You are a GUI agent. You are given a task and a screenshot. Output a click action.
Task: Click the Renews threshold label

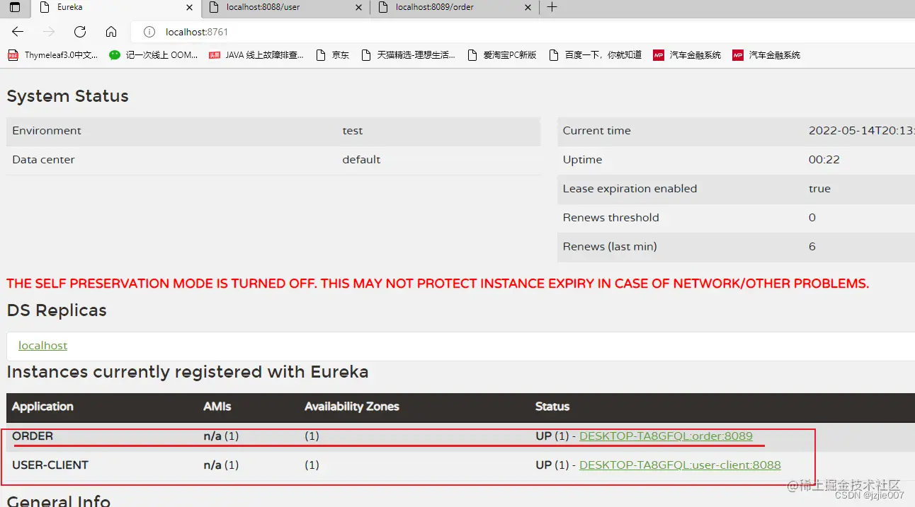[x=611, y=218]
